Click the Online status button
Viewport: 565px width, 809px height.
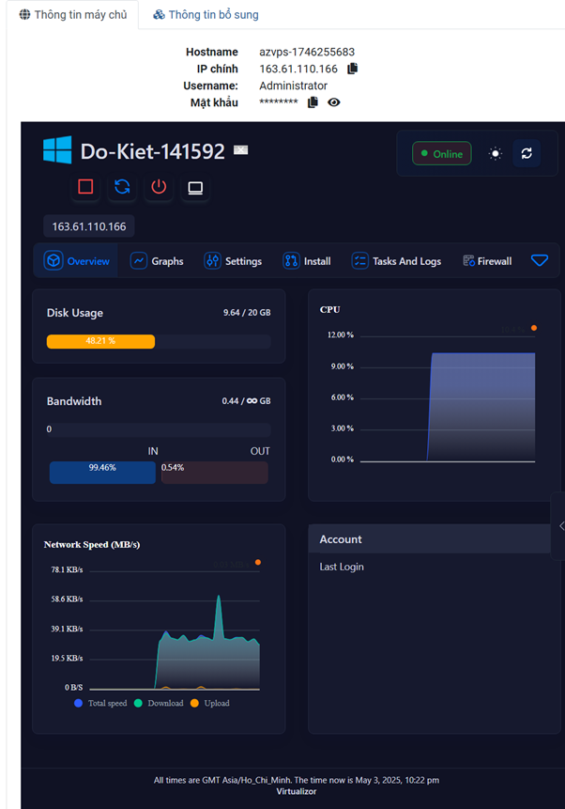tap(441, 153)
